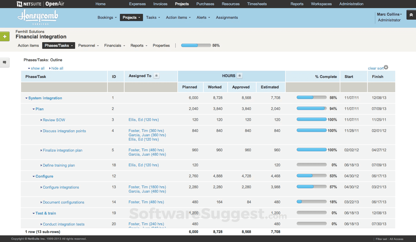This screenshot has width=416, height=242.
Task: Open the Timesheets menu
Action: [x=257, y=4]
